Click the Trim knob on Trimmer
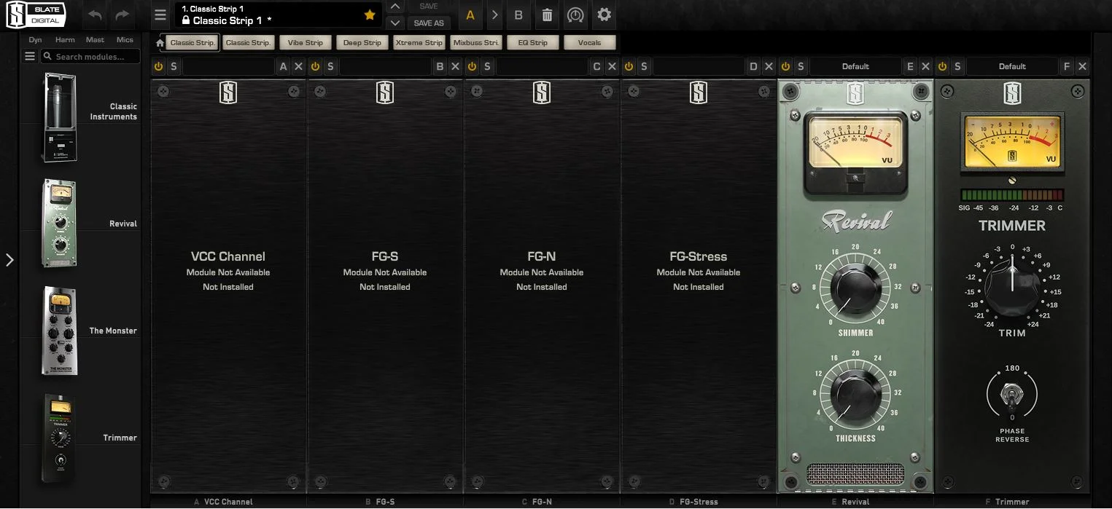The width and height of the screenshot is (1112, 509). [x=1012, y=288]
